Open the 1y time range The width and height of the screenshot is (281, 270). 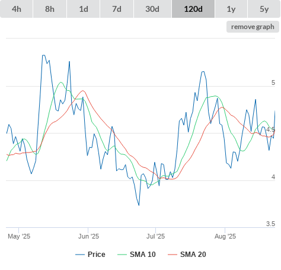pyautogui.click(x=231, y=9)
